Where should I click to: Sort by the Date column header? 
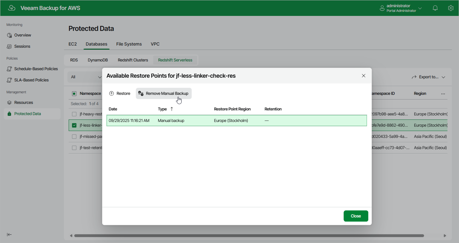pyautogui.click(x=113, y=109)
